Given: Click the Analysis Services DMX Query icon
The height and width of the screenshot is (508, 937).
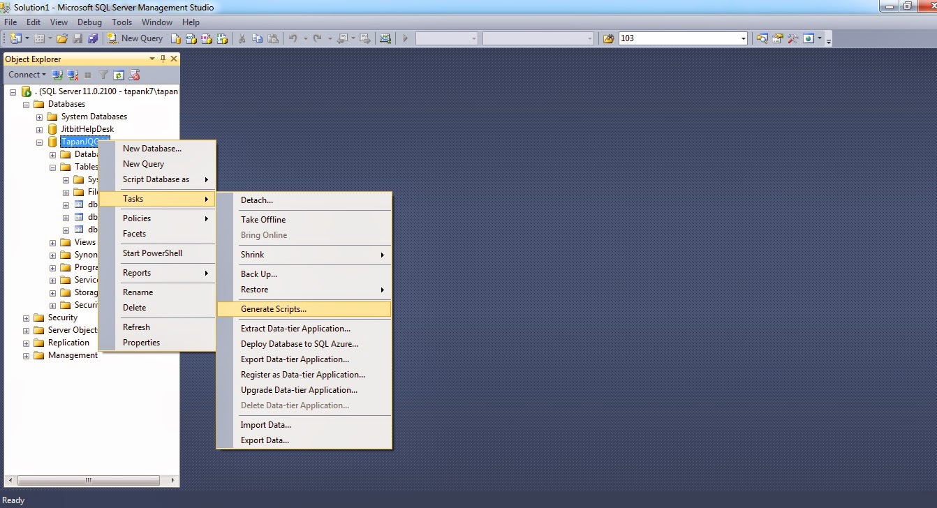Looking at the screenshot, I should click(x=207, y=38).
